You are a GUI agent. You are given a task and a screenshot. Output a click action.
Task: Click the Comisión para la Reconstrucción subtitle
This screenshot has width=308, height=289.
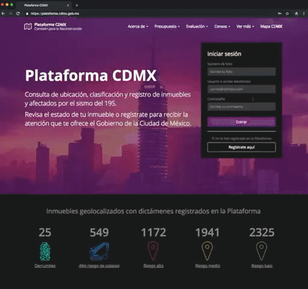[x=58, y=29]
